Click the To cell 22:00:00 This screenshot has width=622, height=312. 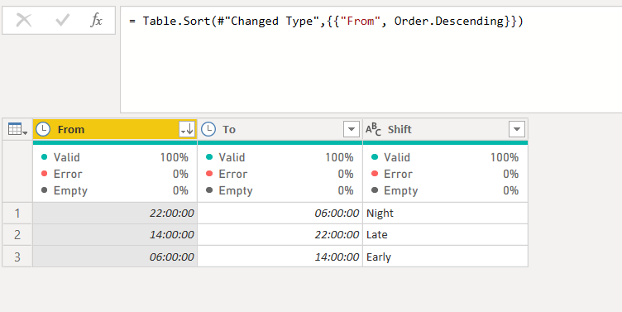pos(280,235)
